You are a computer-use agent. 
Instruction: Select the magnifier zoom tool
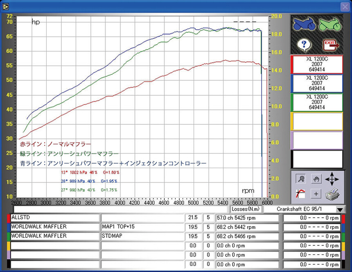(302, 179)
